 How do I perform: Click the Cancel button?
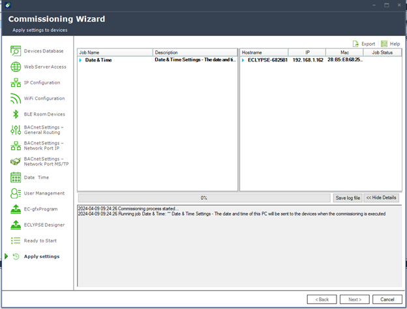pyautogui.click(x=387, y=299)
